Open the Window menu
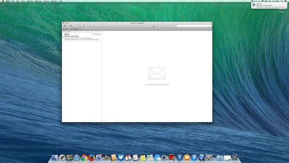The height and width of the screenshot is (163, 289). [54, 1]
